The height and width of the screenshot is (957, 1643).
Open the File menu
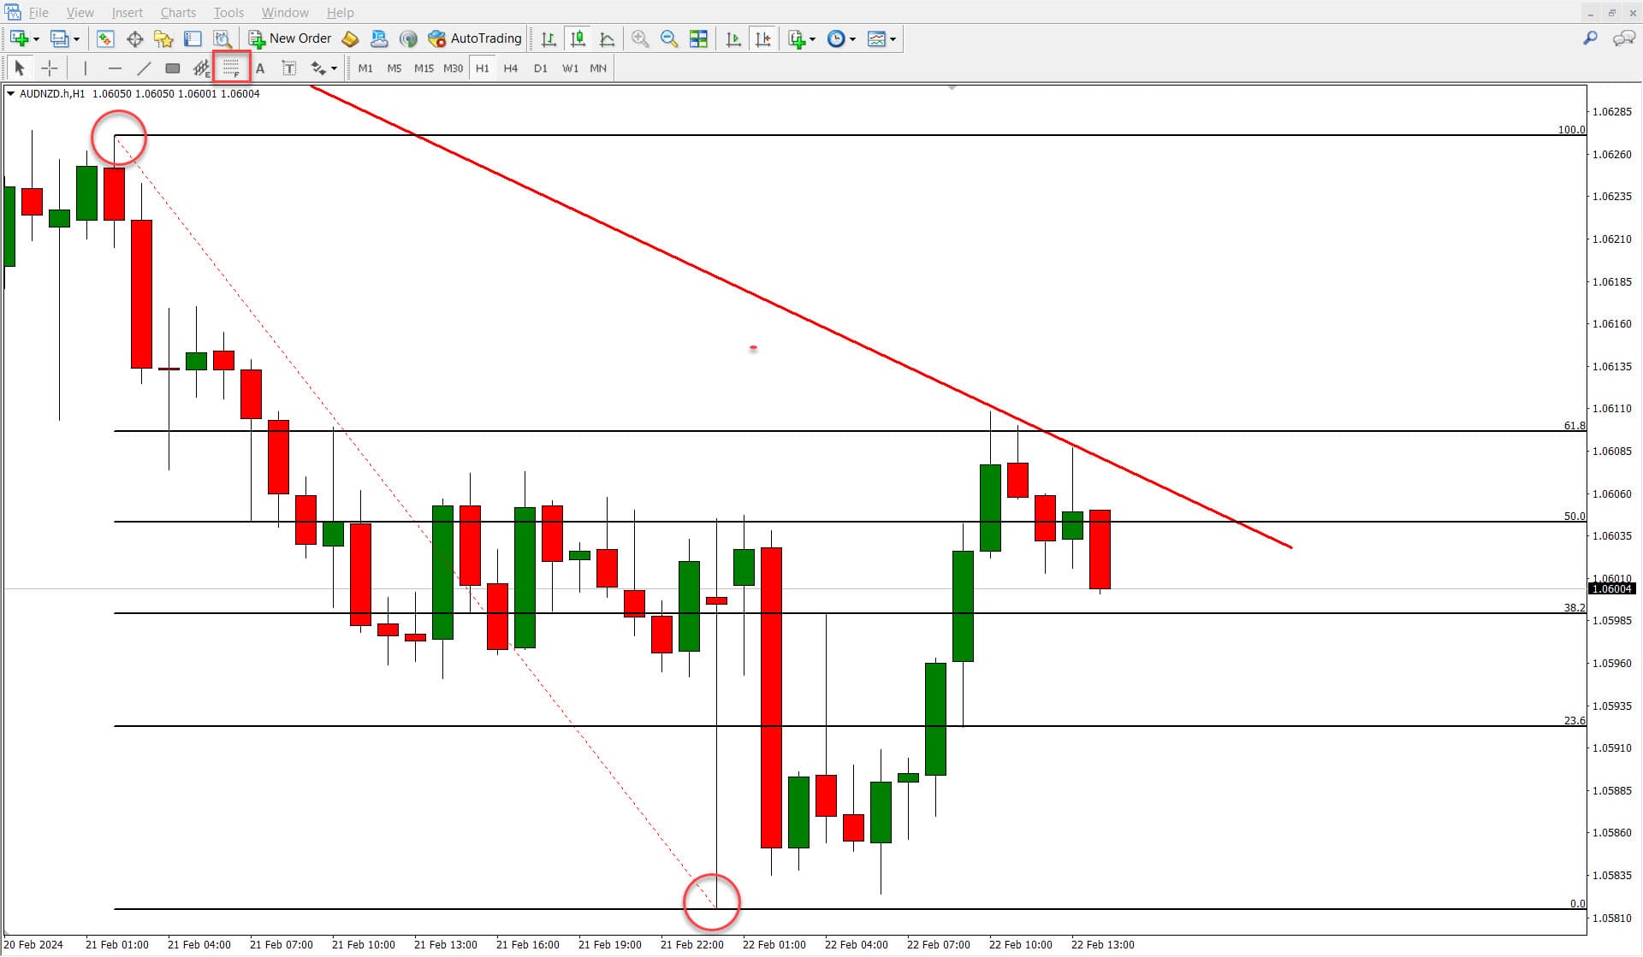[x=39, y=12]
